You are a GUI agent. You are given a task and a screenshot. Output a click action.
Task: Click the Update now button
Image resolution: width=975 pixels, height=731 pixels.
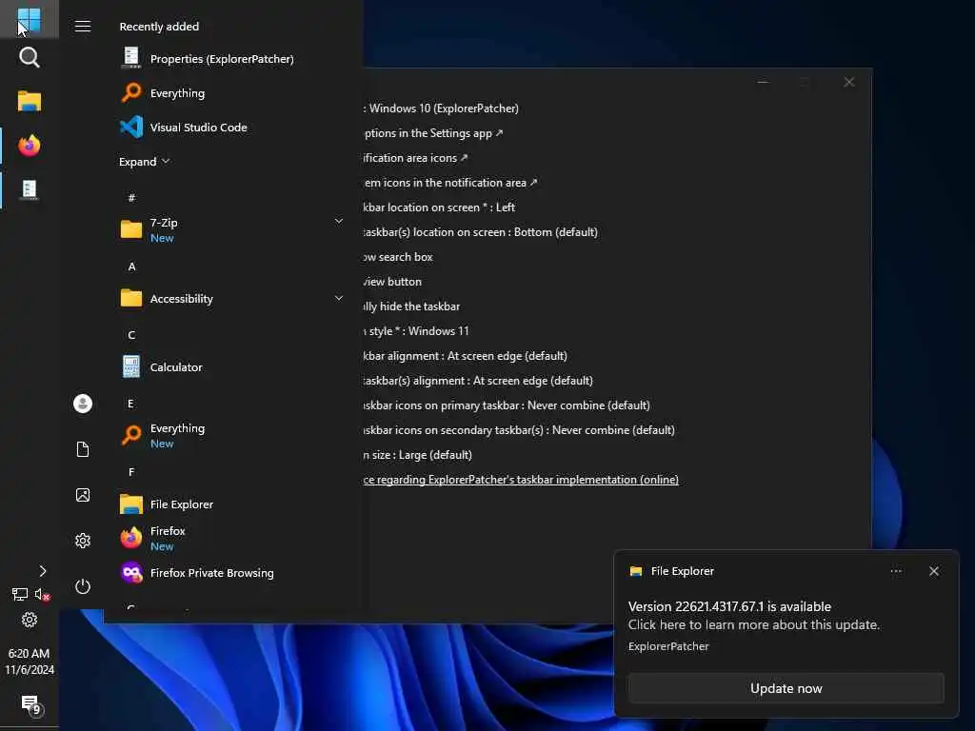(x=786, y=688)
